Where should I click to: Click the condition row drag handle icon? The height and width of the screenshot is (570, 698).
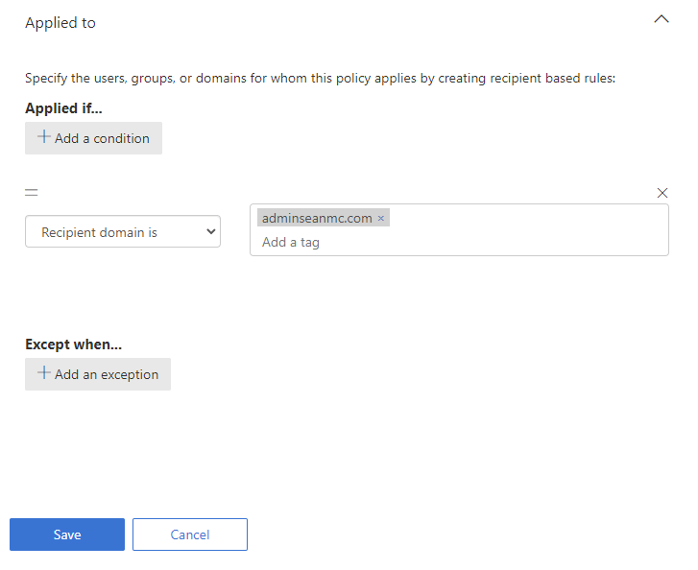[32, 193]
